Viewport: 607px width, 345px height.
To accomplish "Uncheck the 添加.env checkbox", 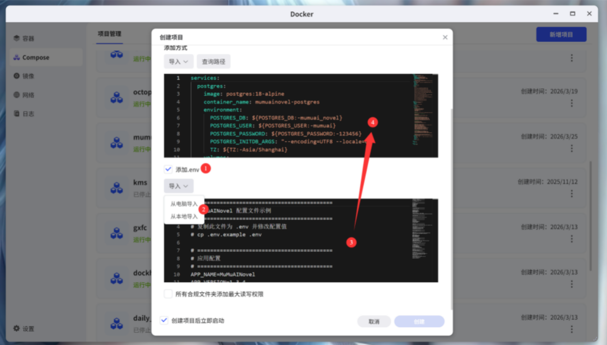I will (x=168, y=169).
